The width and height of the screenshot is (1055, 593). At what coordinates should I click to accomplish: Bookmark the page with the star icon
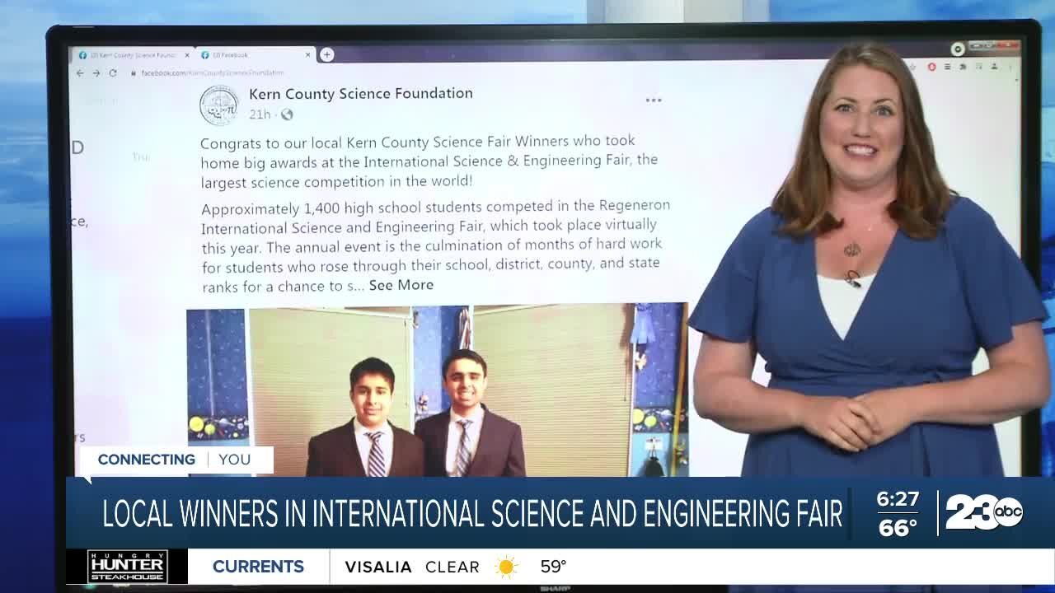coord(912,67)
